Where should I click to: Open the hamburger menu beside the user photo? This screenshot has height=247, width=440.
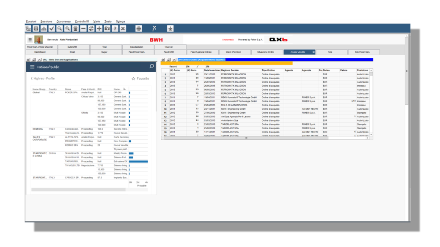30,40
